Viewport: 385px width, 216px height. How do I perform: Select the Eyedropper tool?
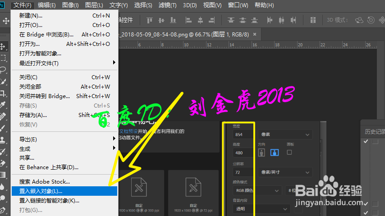(x=3, y=105)
